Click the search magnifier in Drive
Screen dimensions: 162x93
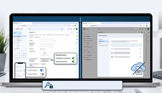point(99,29)
